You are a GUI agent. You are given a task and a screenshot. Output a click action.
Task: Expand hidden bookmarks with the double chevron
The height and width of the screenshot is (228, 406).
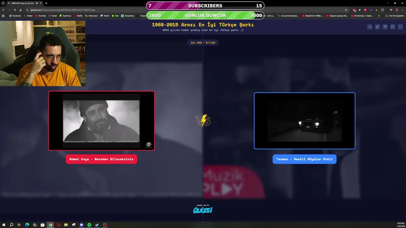(x=379, y=16)
